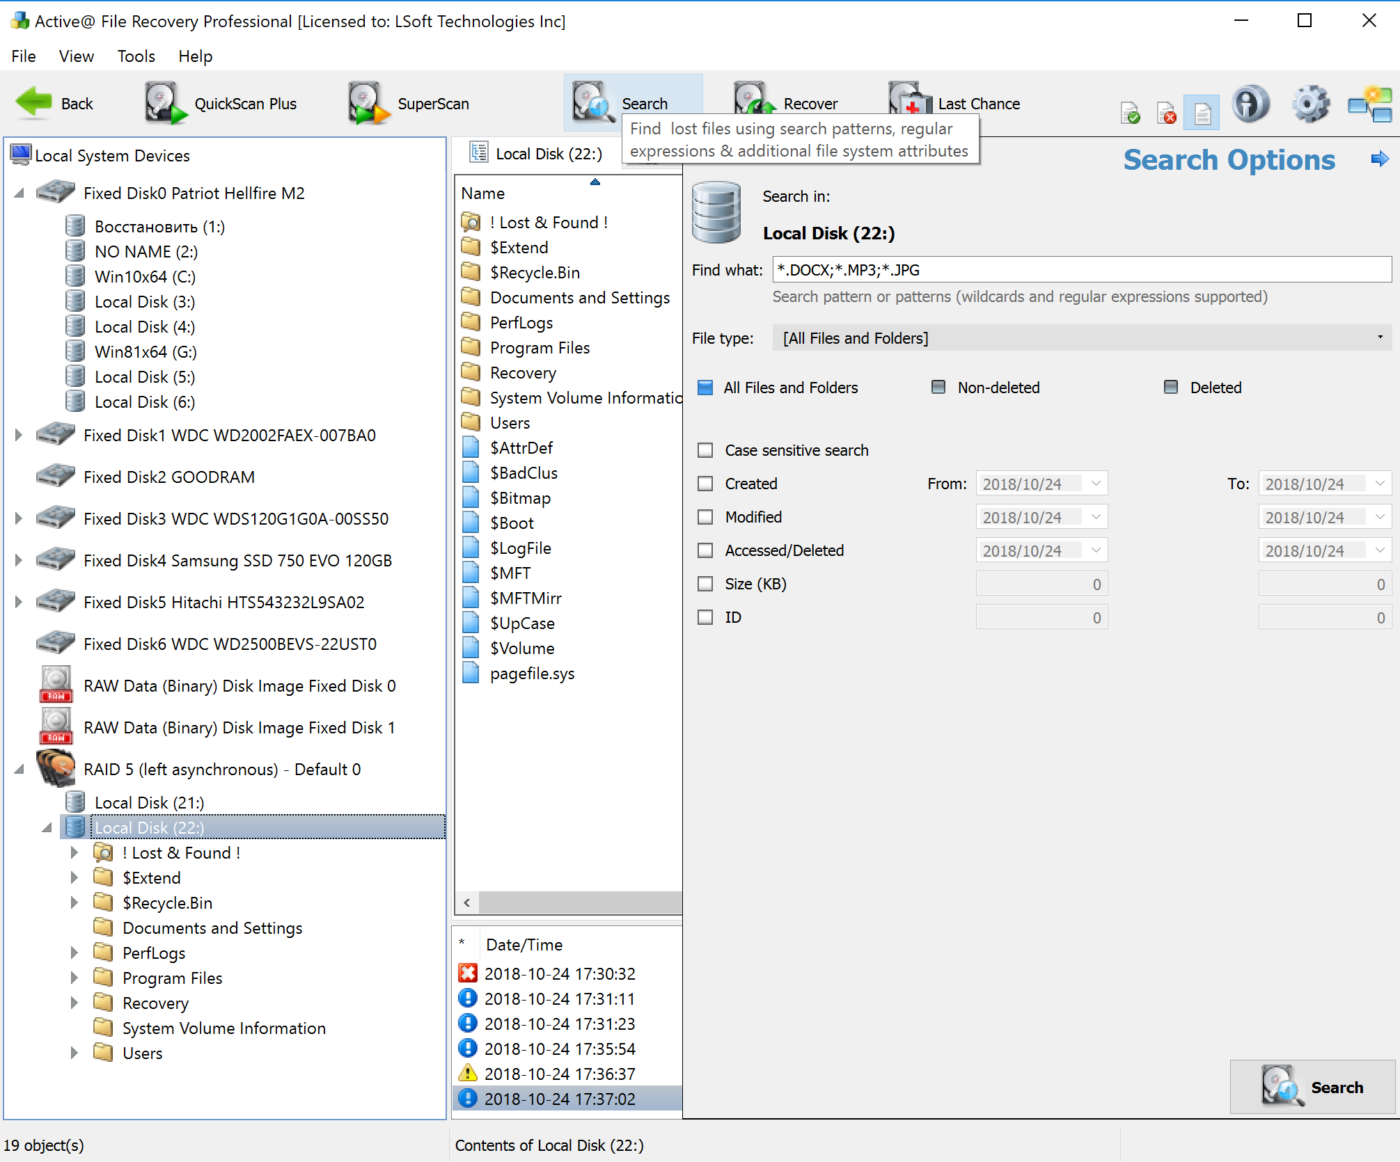1400x1162 pixels.
Task: Select RAW Data Disk Image Fixed Disk 0
Action: point(239,686)
